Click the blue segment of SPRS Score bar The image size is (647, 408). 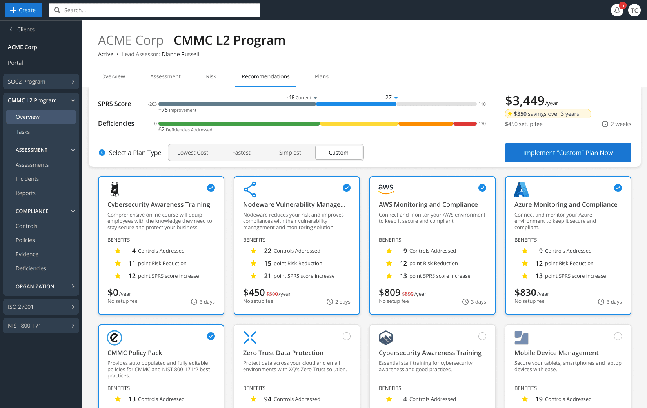pos(356,104)
